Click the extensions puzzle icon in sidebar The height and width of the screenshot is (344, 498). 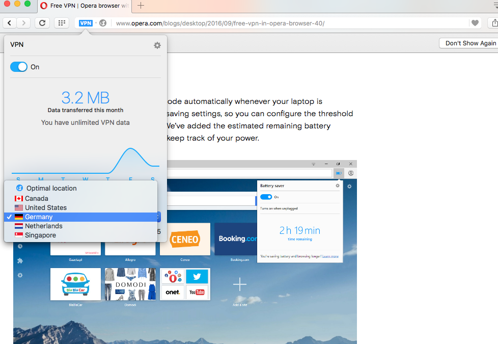point(20,261)
